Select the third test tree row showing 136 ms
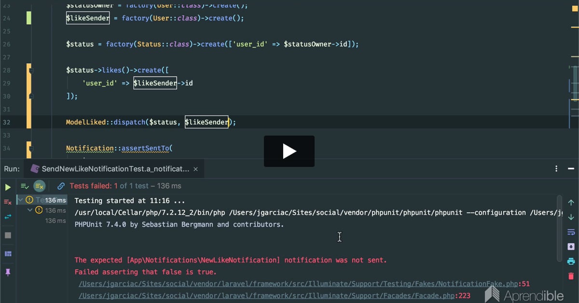This screenshot has height=303, width=579. [x=42, y=220]
